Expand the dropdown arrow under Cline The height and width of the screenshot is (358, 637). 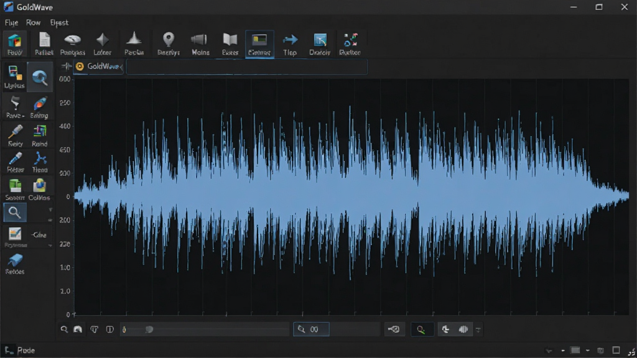tap(50, 246)
